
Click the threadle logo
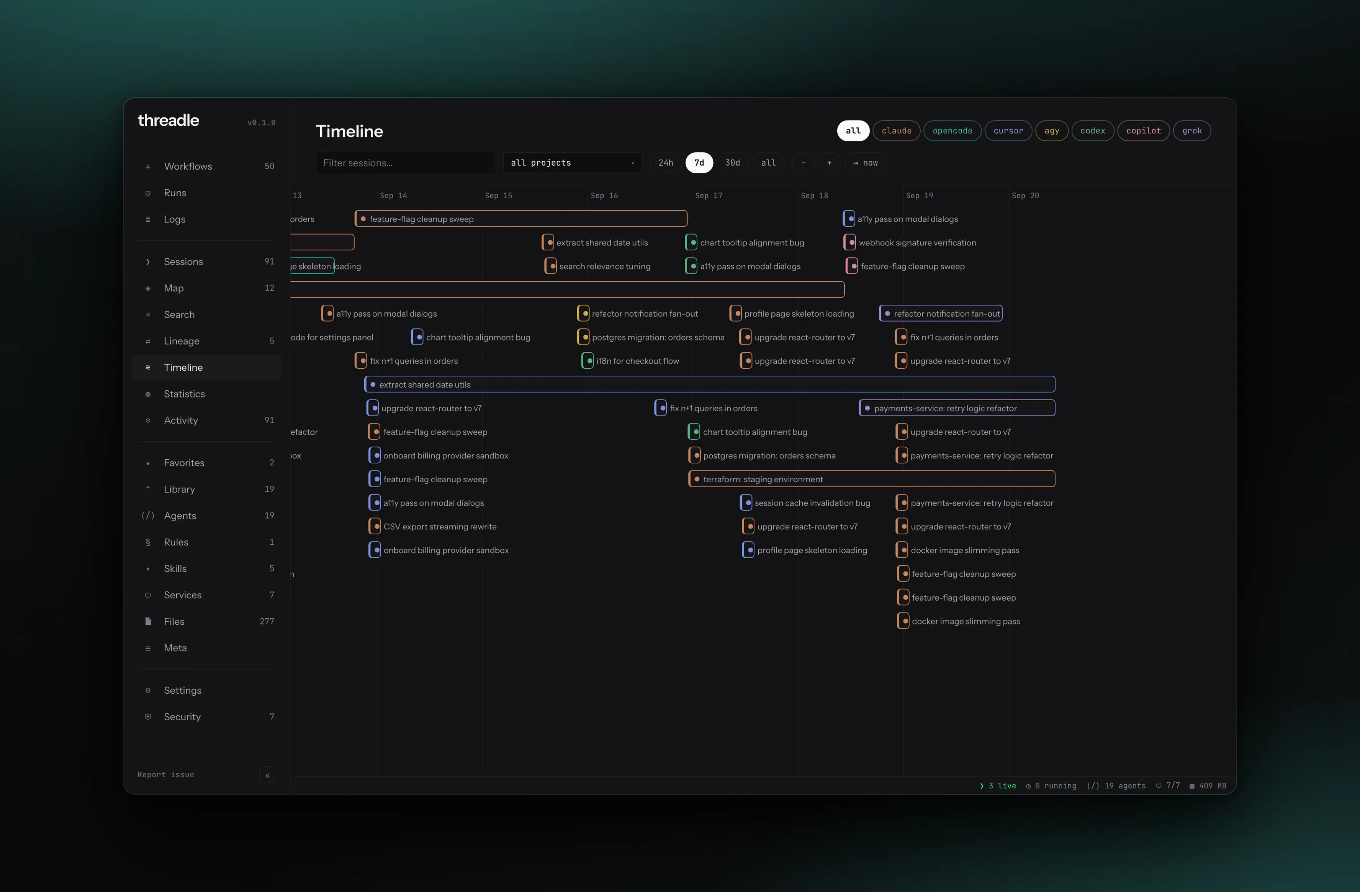pyautogui.click(x=169, y=121)
